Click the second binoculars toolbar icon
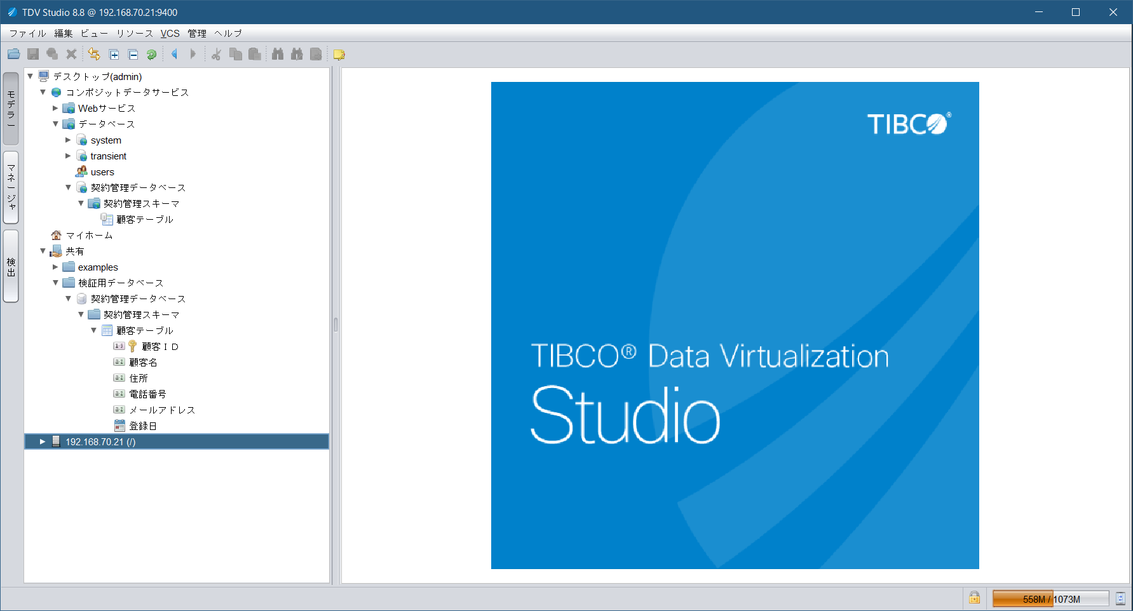Viewport: 1133px width, 611px height. click(297, 55)
